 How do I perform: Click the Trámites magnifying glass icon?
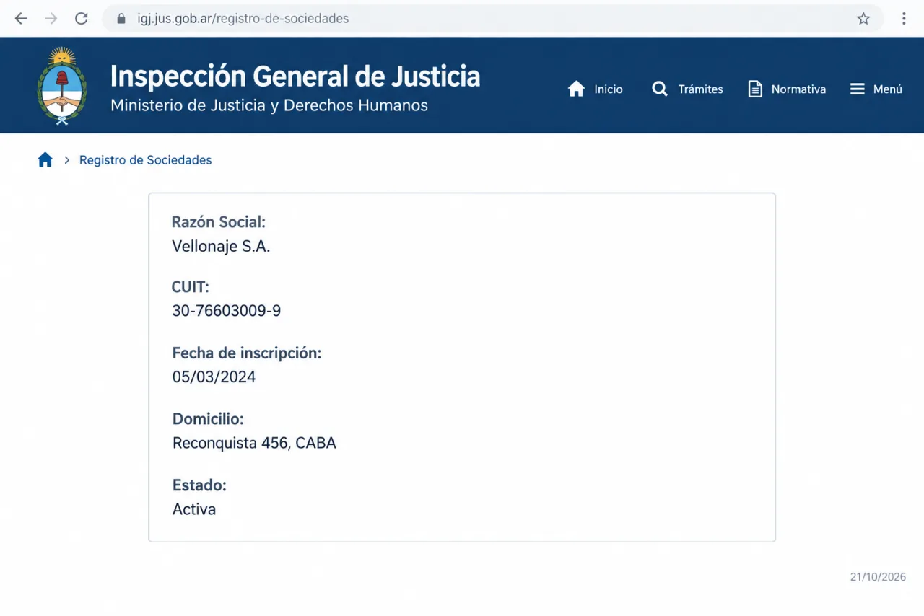coord(660,89)
